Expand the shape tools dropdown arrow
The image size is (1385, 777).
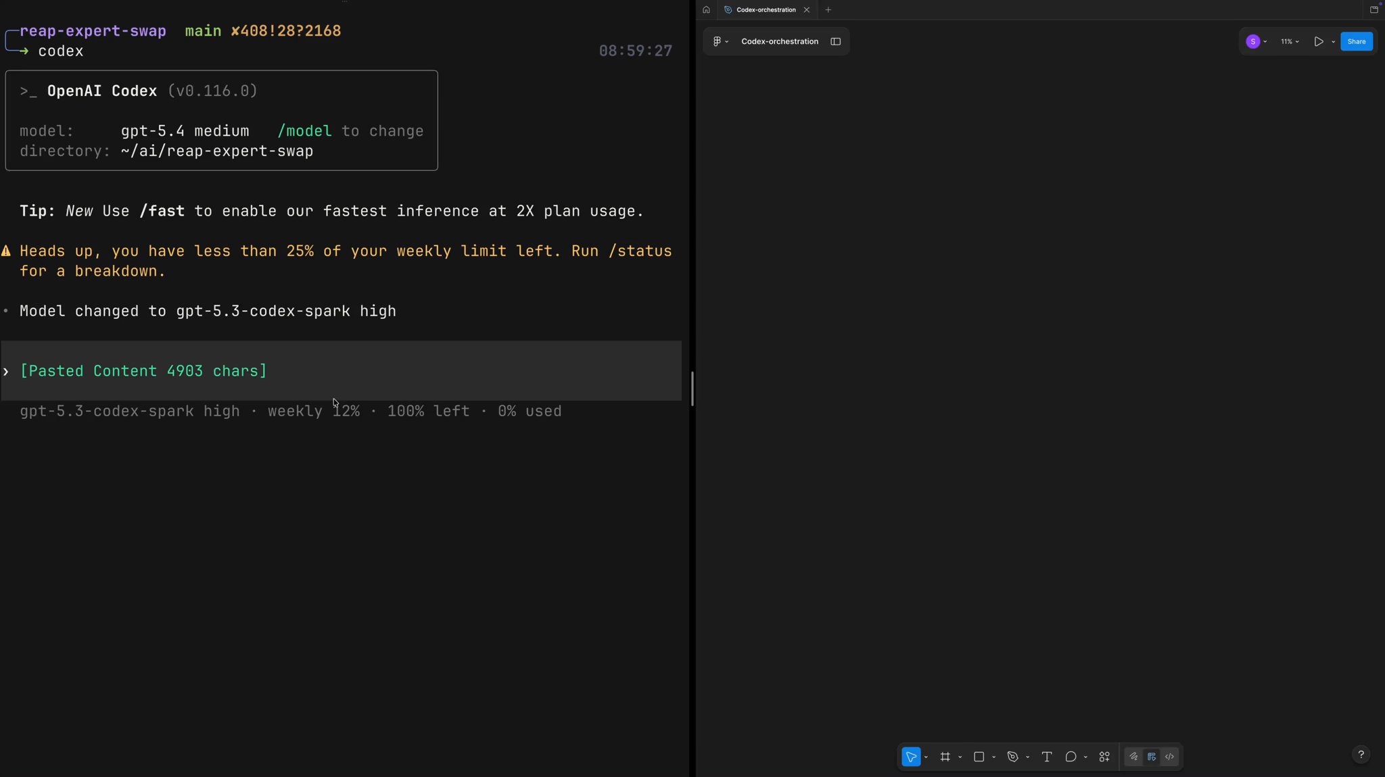coord(993,757)
